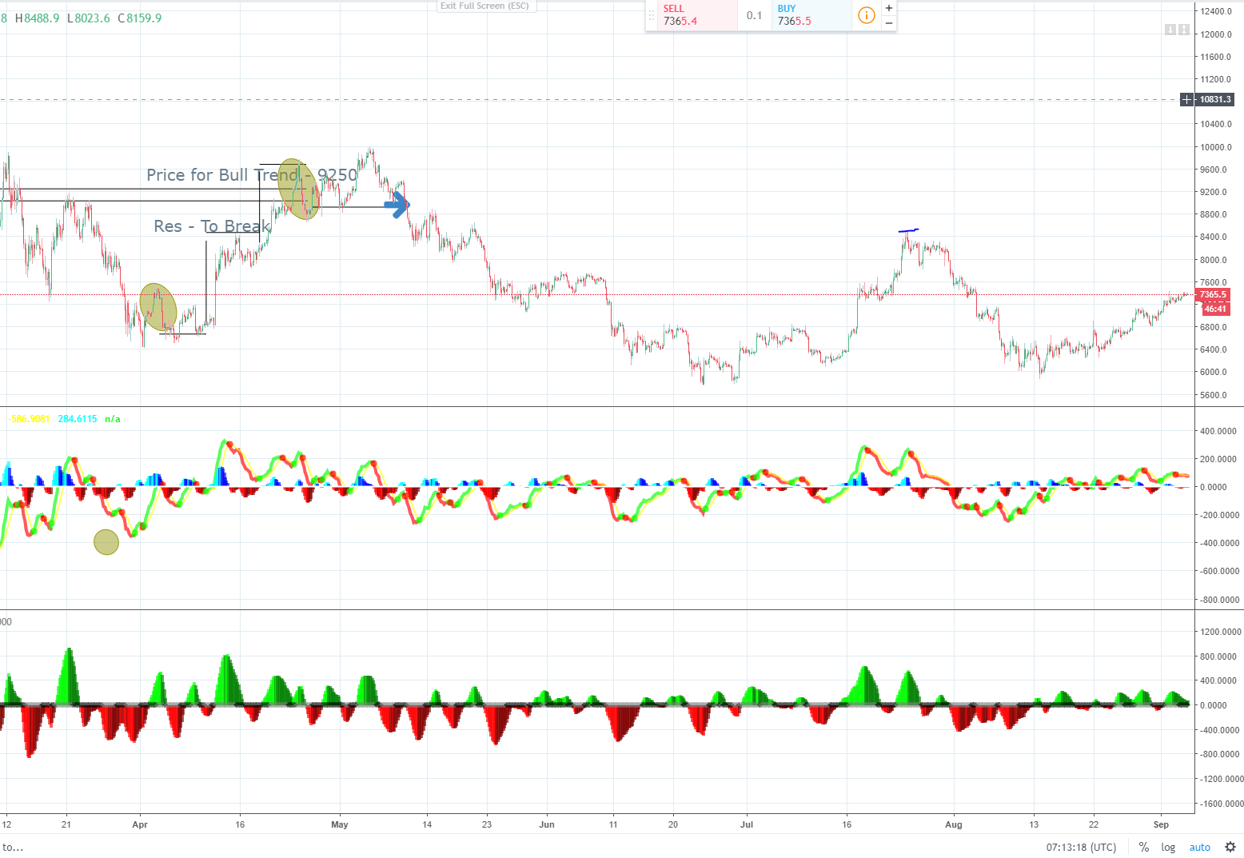Select the 'Res - To Break' annotation
This screenshot has width=1244, height=858.
[x=213, y=226]
